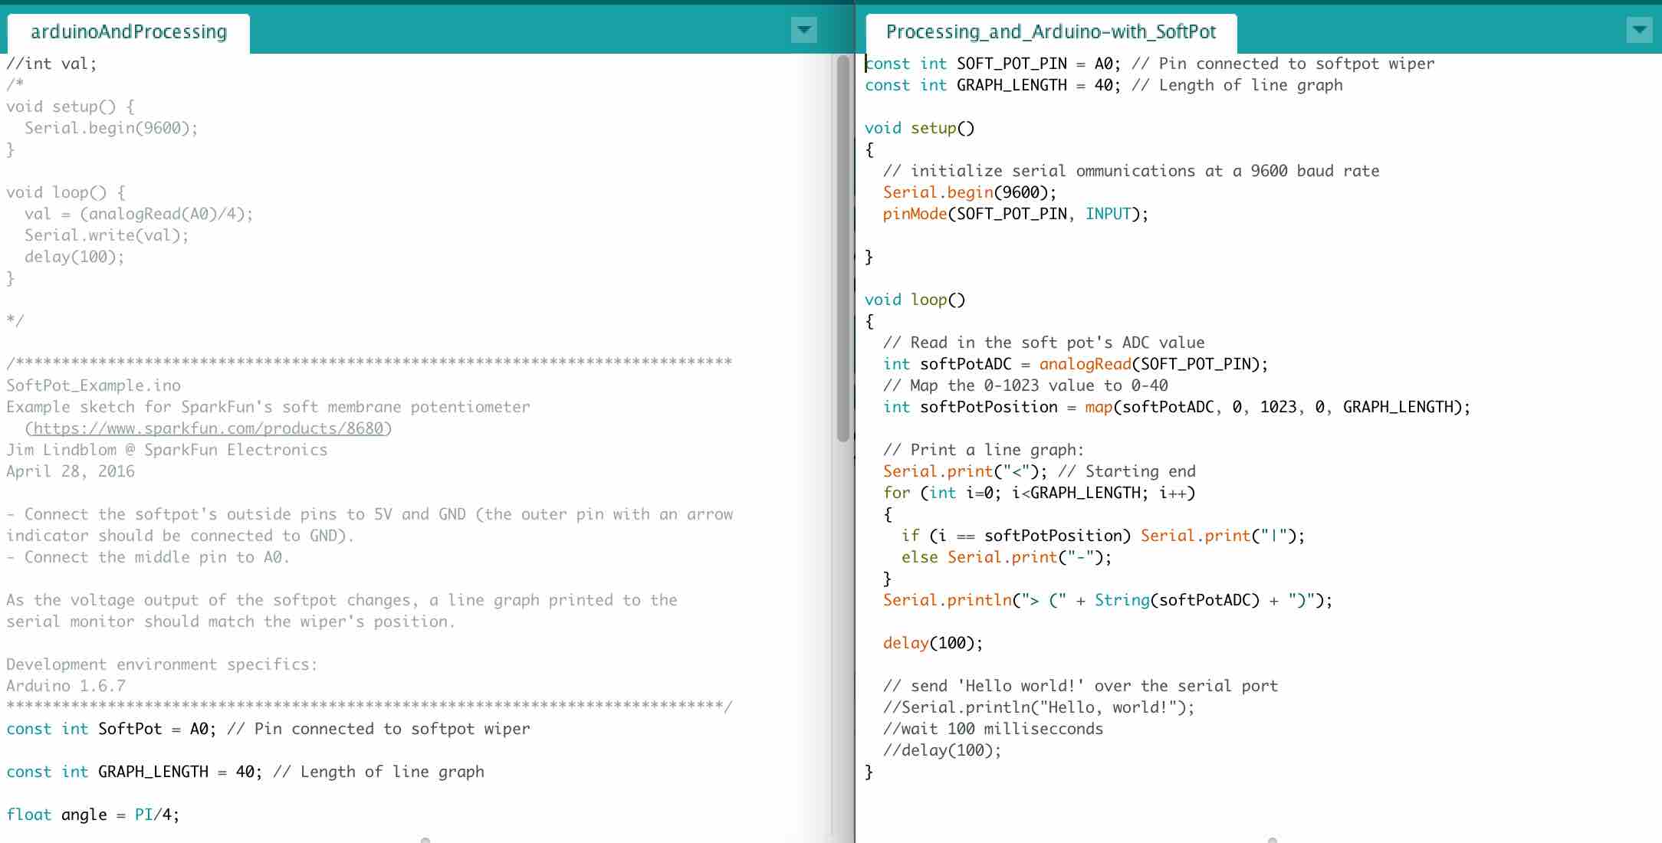Click the map function in the softPotPosition line

click(x=1098, y=407)
